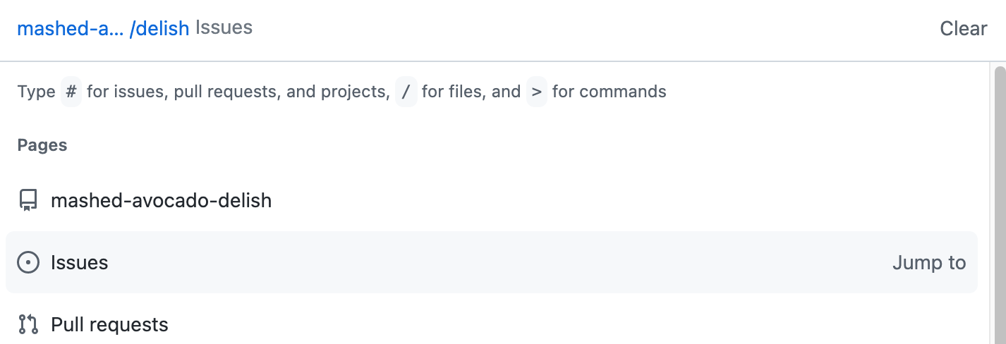This screenshot has width=1006, height=344.
Task: Click the word "Type" in the hint
Action: [36, 92]
